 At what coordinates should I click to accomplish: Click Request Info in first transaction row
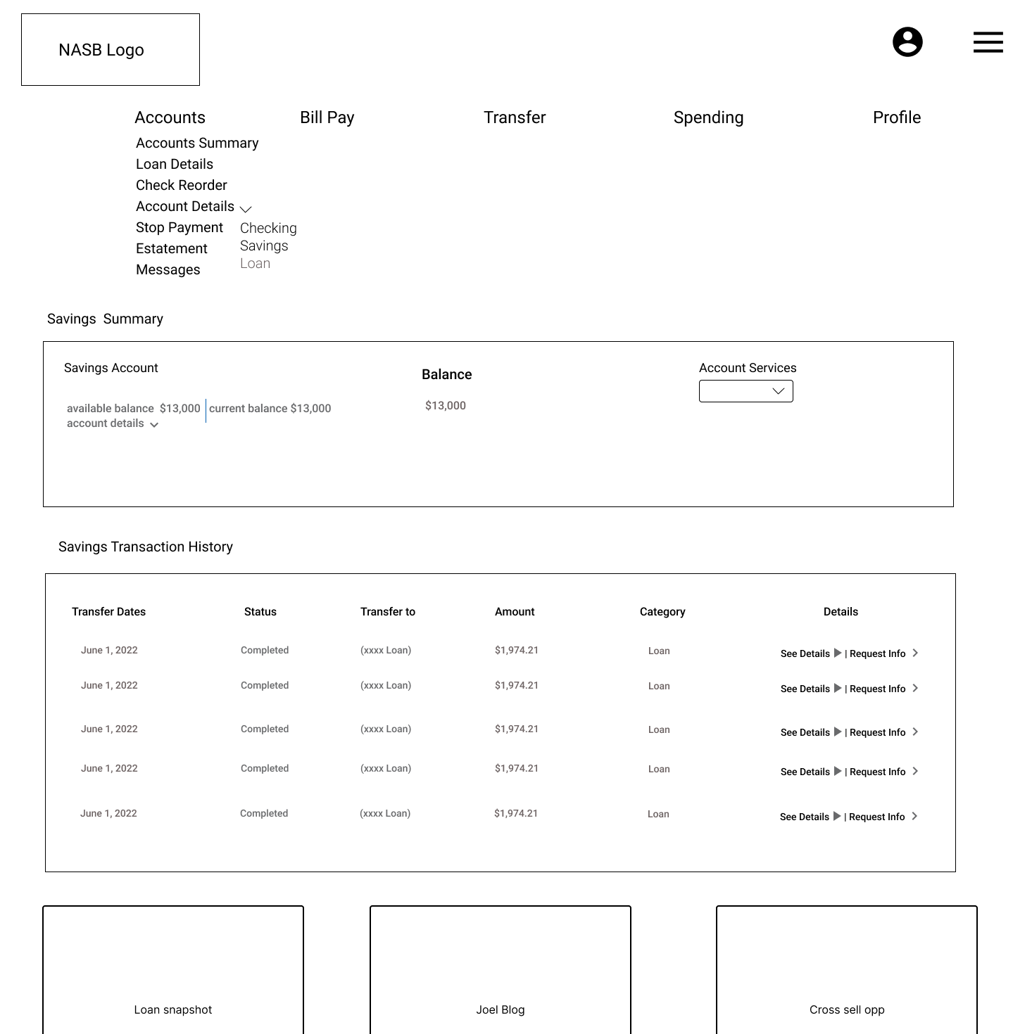(x=878, y=653)
